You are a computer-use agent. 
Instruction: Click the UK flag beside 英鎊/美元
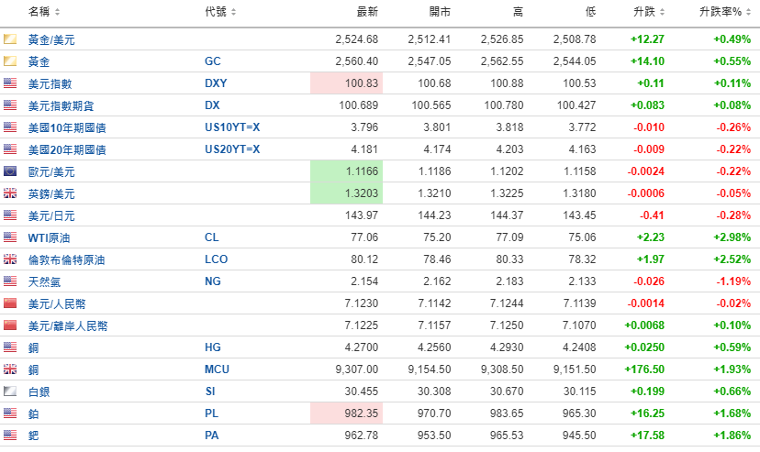[11, 193]
